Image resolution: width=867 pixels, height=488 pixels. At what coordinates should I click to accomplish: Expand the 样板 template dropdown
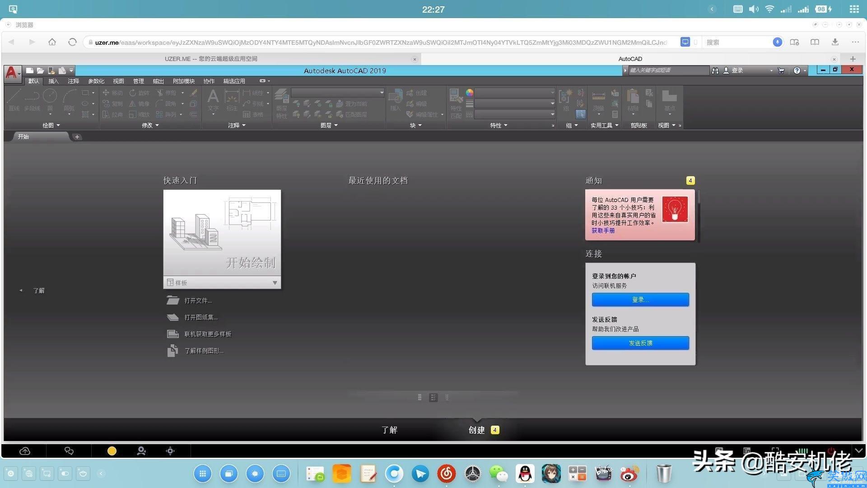click(x=274, y=282)
